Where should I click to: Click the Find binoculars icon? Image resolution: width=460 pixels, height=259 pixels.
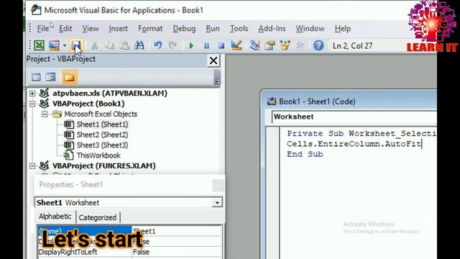(x=139, y=45)
